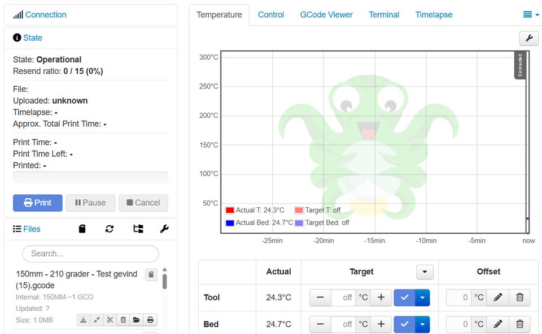Click the print progress bar
This screenshot has height=334, width=542.
point(90,177)
